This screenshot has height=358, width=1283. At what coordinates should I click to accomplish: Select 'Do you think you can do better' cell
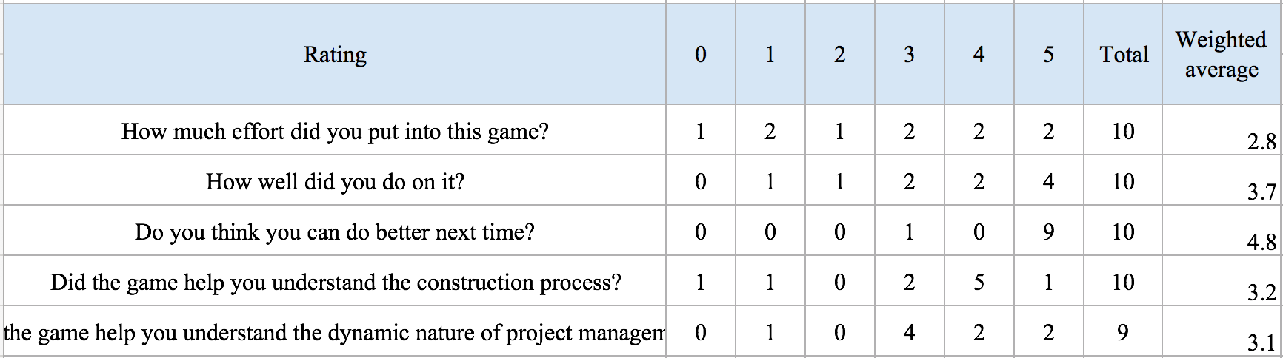point(335,231)
